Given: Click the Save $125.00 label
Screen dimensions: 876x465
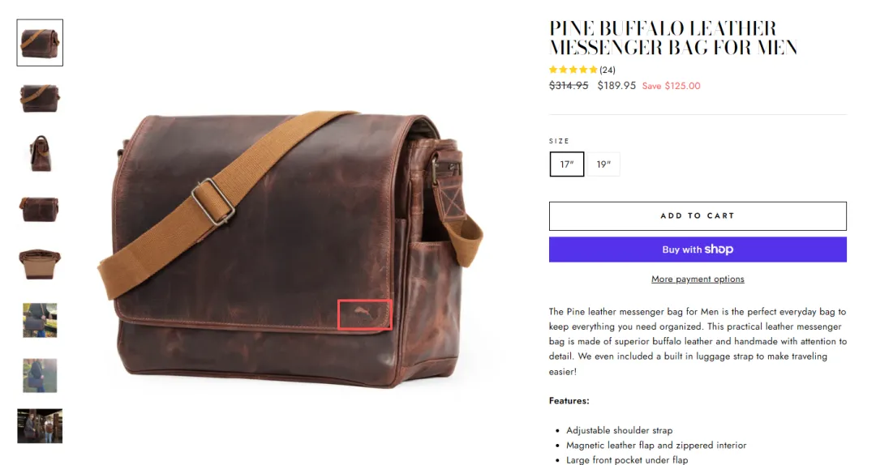Looking at the screenshot, I should click(x=671, y=86).
